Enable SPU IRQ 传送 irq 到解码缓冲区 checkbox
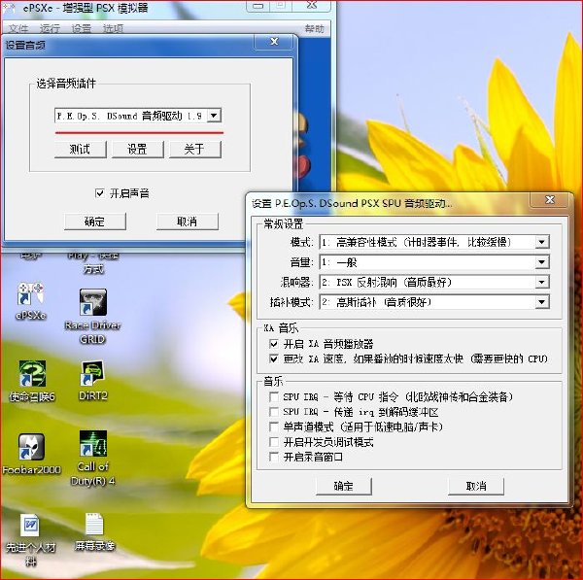This screenshot has height=580, width=583. pyautogui.click(x=274, y=412)
